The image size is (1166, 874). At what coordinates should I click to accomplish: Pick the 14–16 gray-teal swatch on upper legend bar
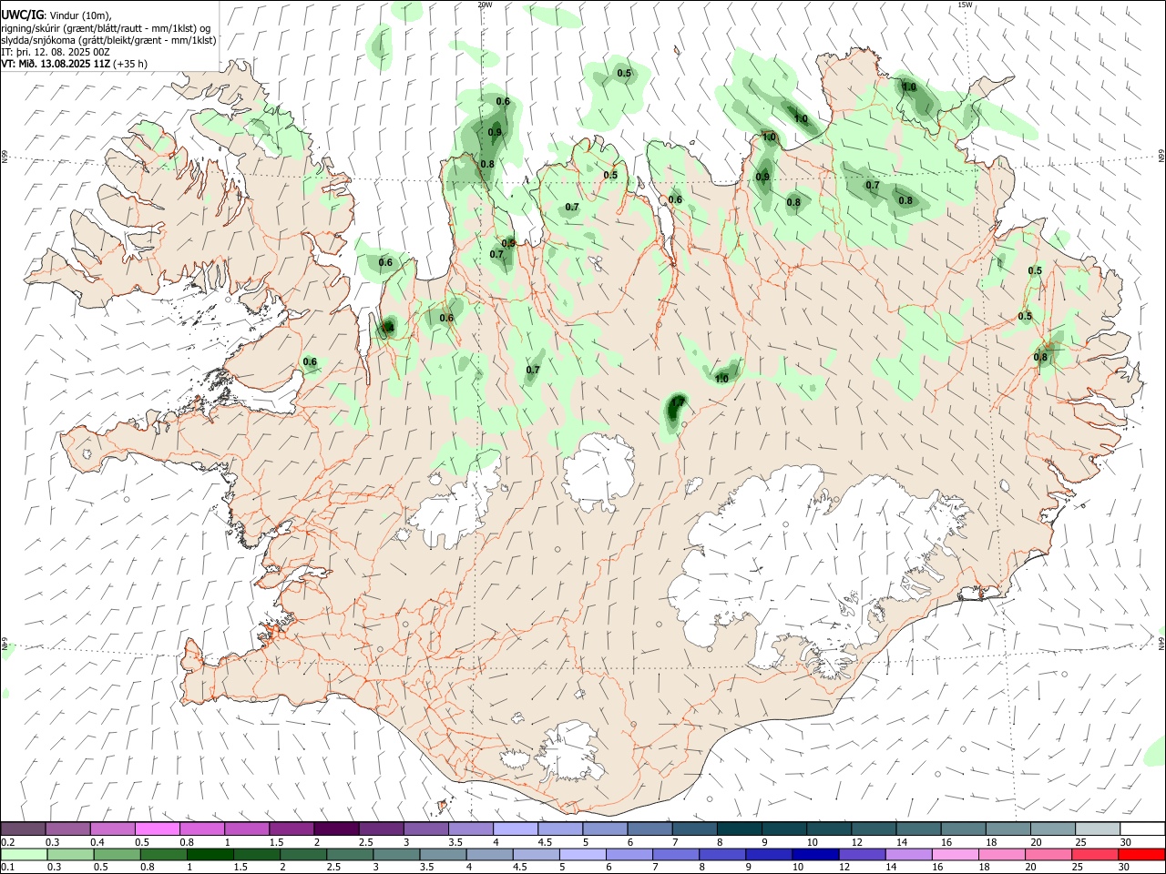click(x=918, y=828)
